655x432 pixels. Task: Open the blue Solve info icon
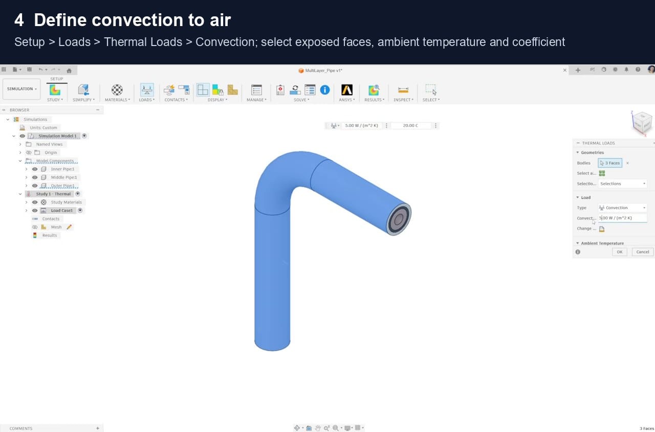pos(325,90)
